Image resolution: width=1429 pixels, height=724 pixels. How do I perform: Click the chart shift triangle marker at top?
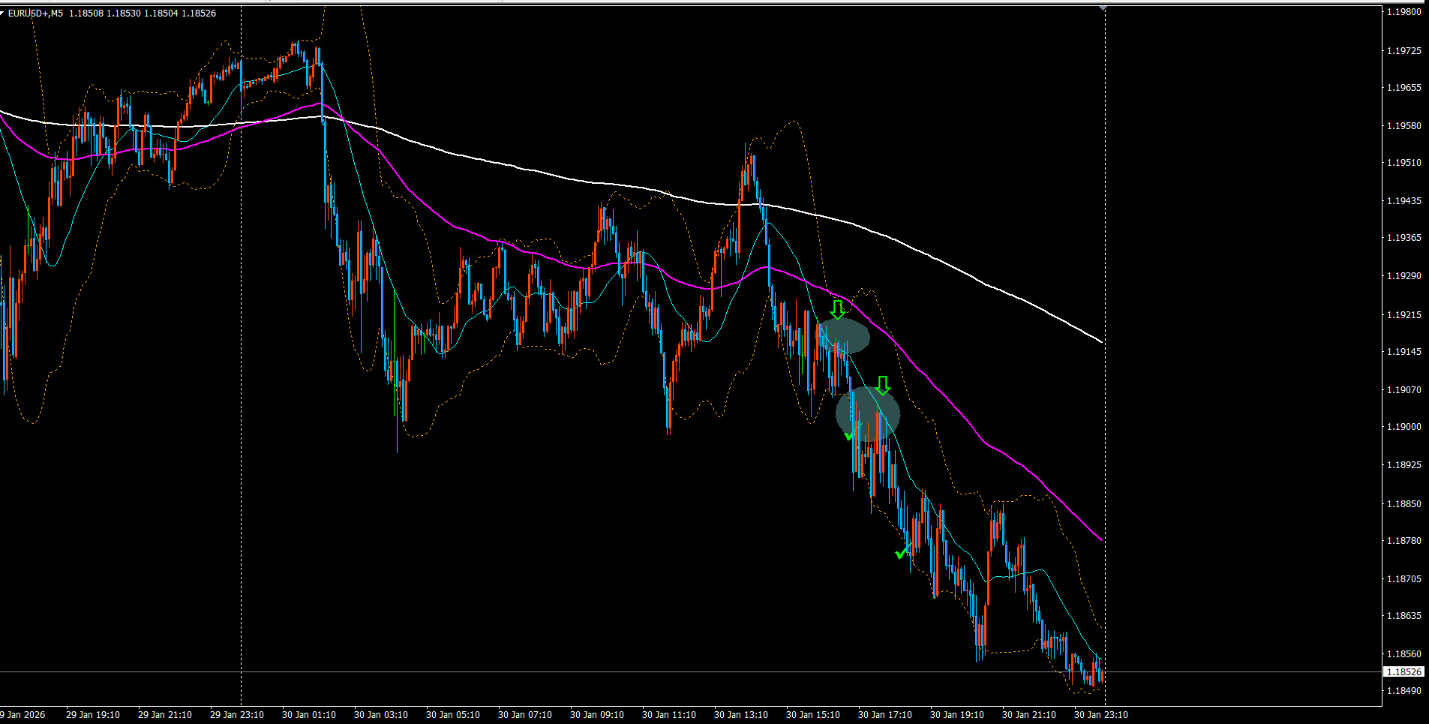pyautogui.click(x=1103, y=8)
